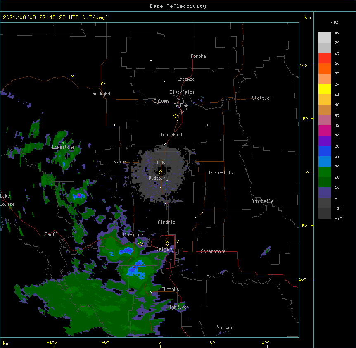Click the white plus marker north of Drumheller
Image resolution: width=356 pixels, height=348 pixels.
[x=253, y=155]
